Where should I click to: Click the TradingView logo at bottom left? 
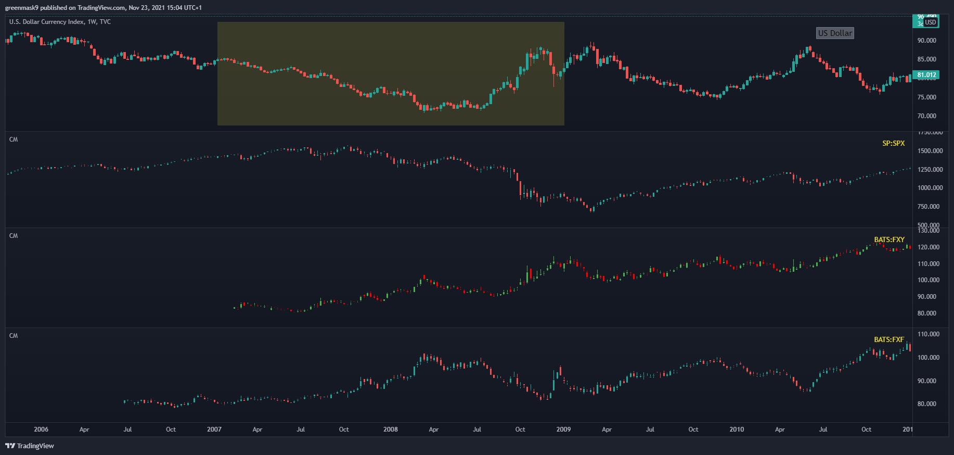[30, 446]
